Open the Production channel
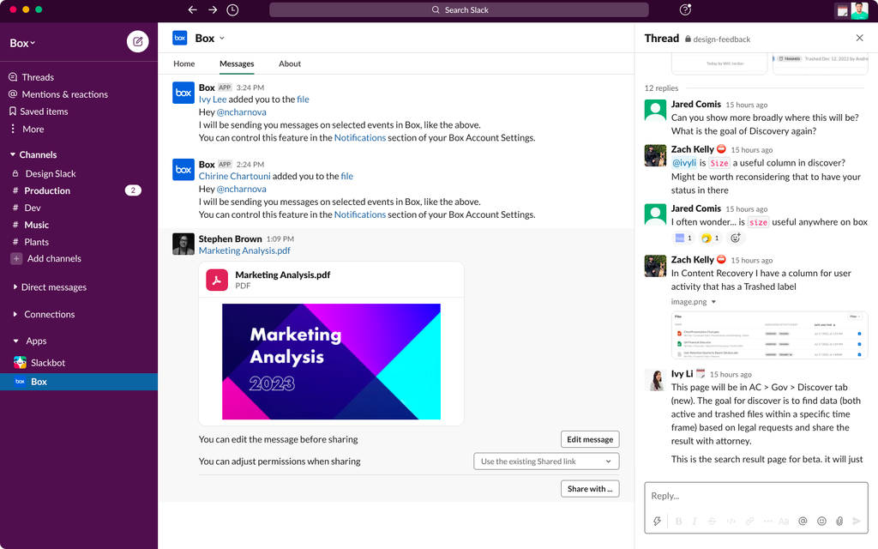 [47, 190]
